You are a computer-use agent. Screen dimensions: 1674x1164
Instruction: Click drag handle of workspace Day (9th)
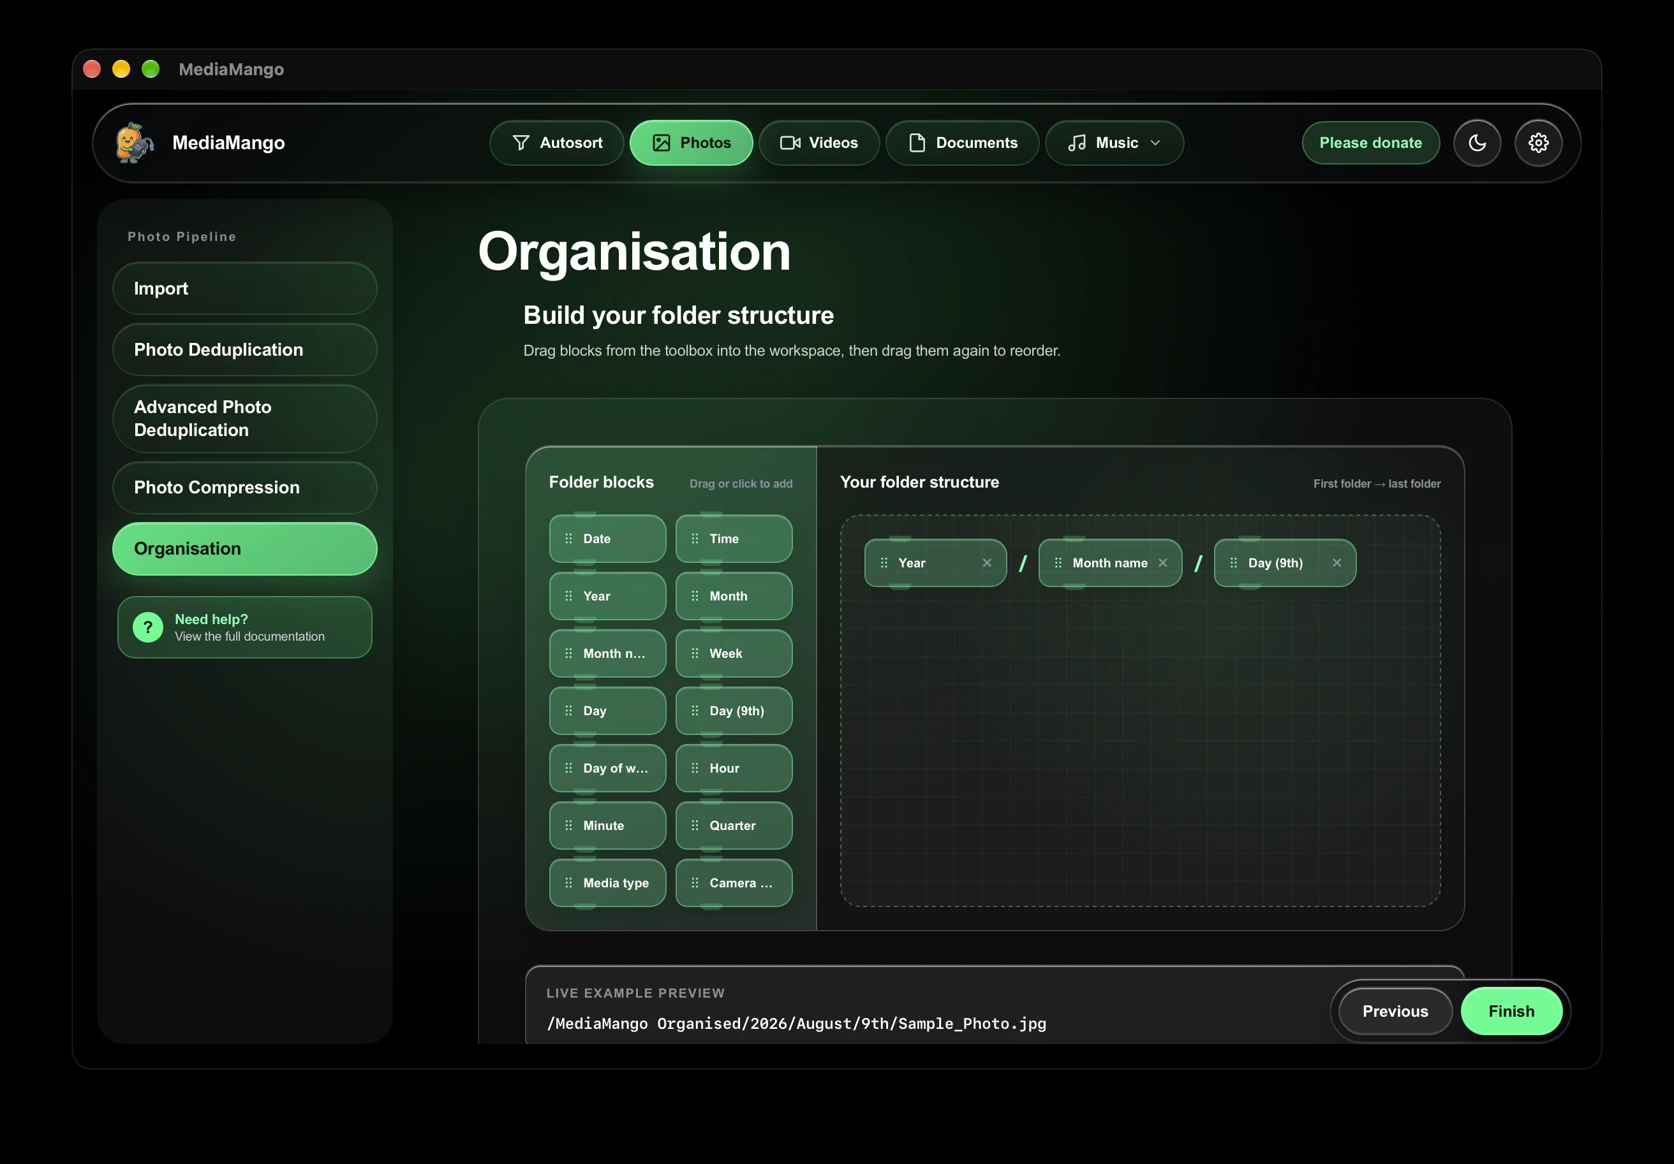tap(1234, 562)
